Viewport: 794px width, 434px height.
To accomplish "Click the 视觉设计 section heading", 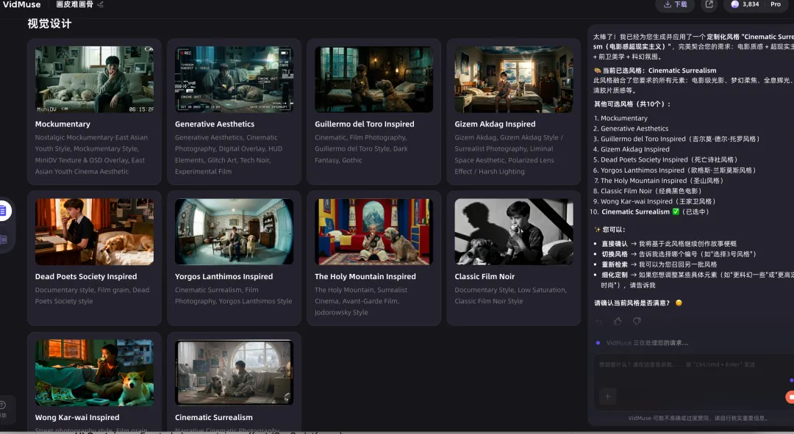I will pos(50,23).
